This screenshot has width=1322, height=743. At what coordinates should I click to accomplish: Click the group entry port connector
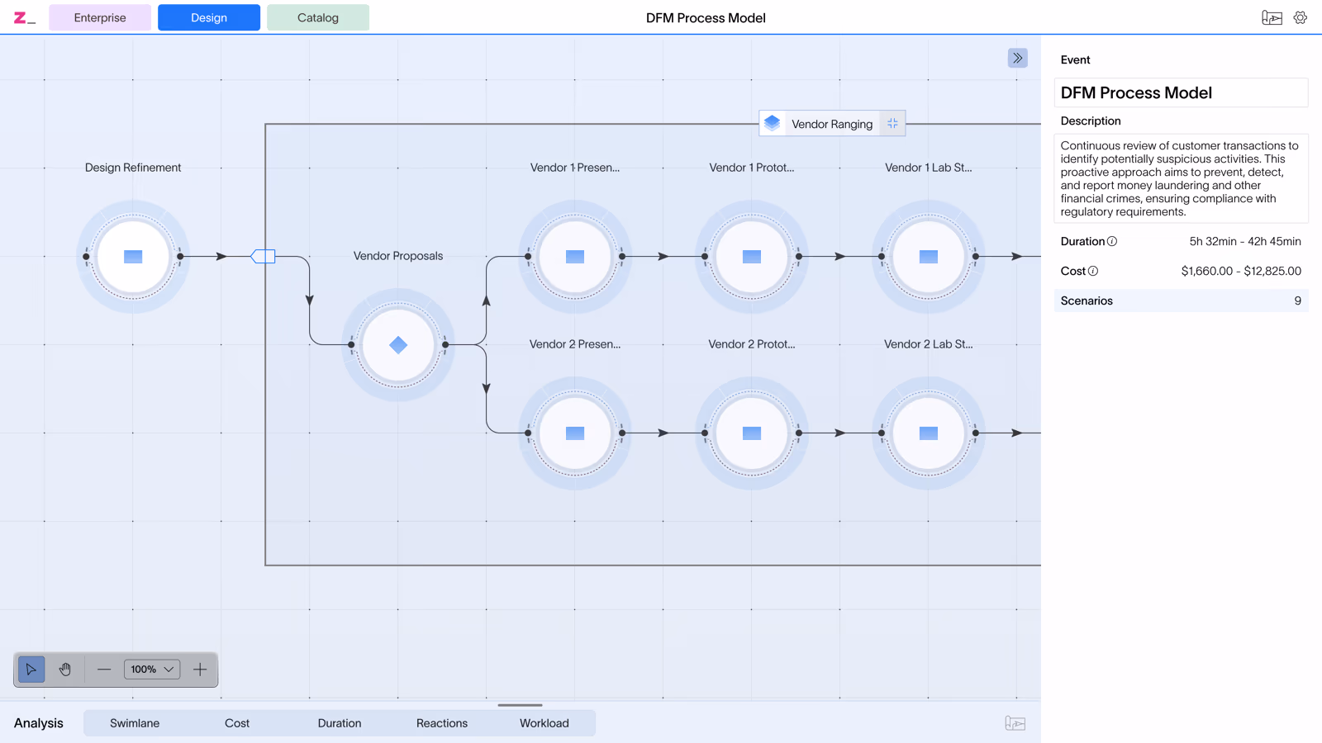click(263, 257)
